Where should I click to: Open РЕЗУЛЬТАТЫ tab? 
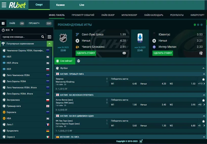(177, 15)
